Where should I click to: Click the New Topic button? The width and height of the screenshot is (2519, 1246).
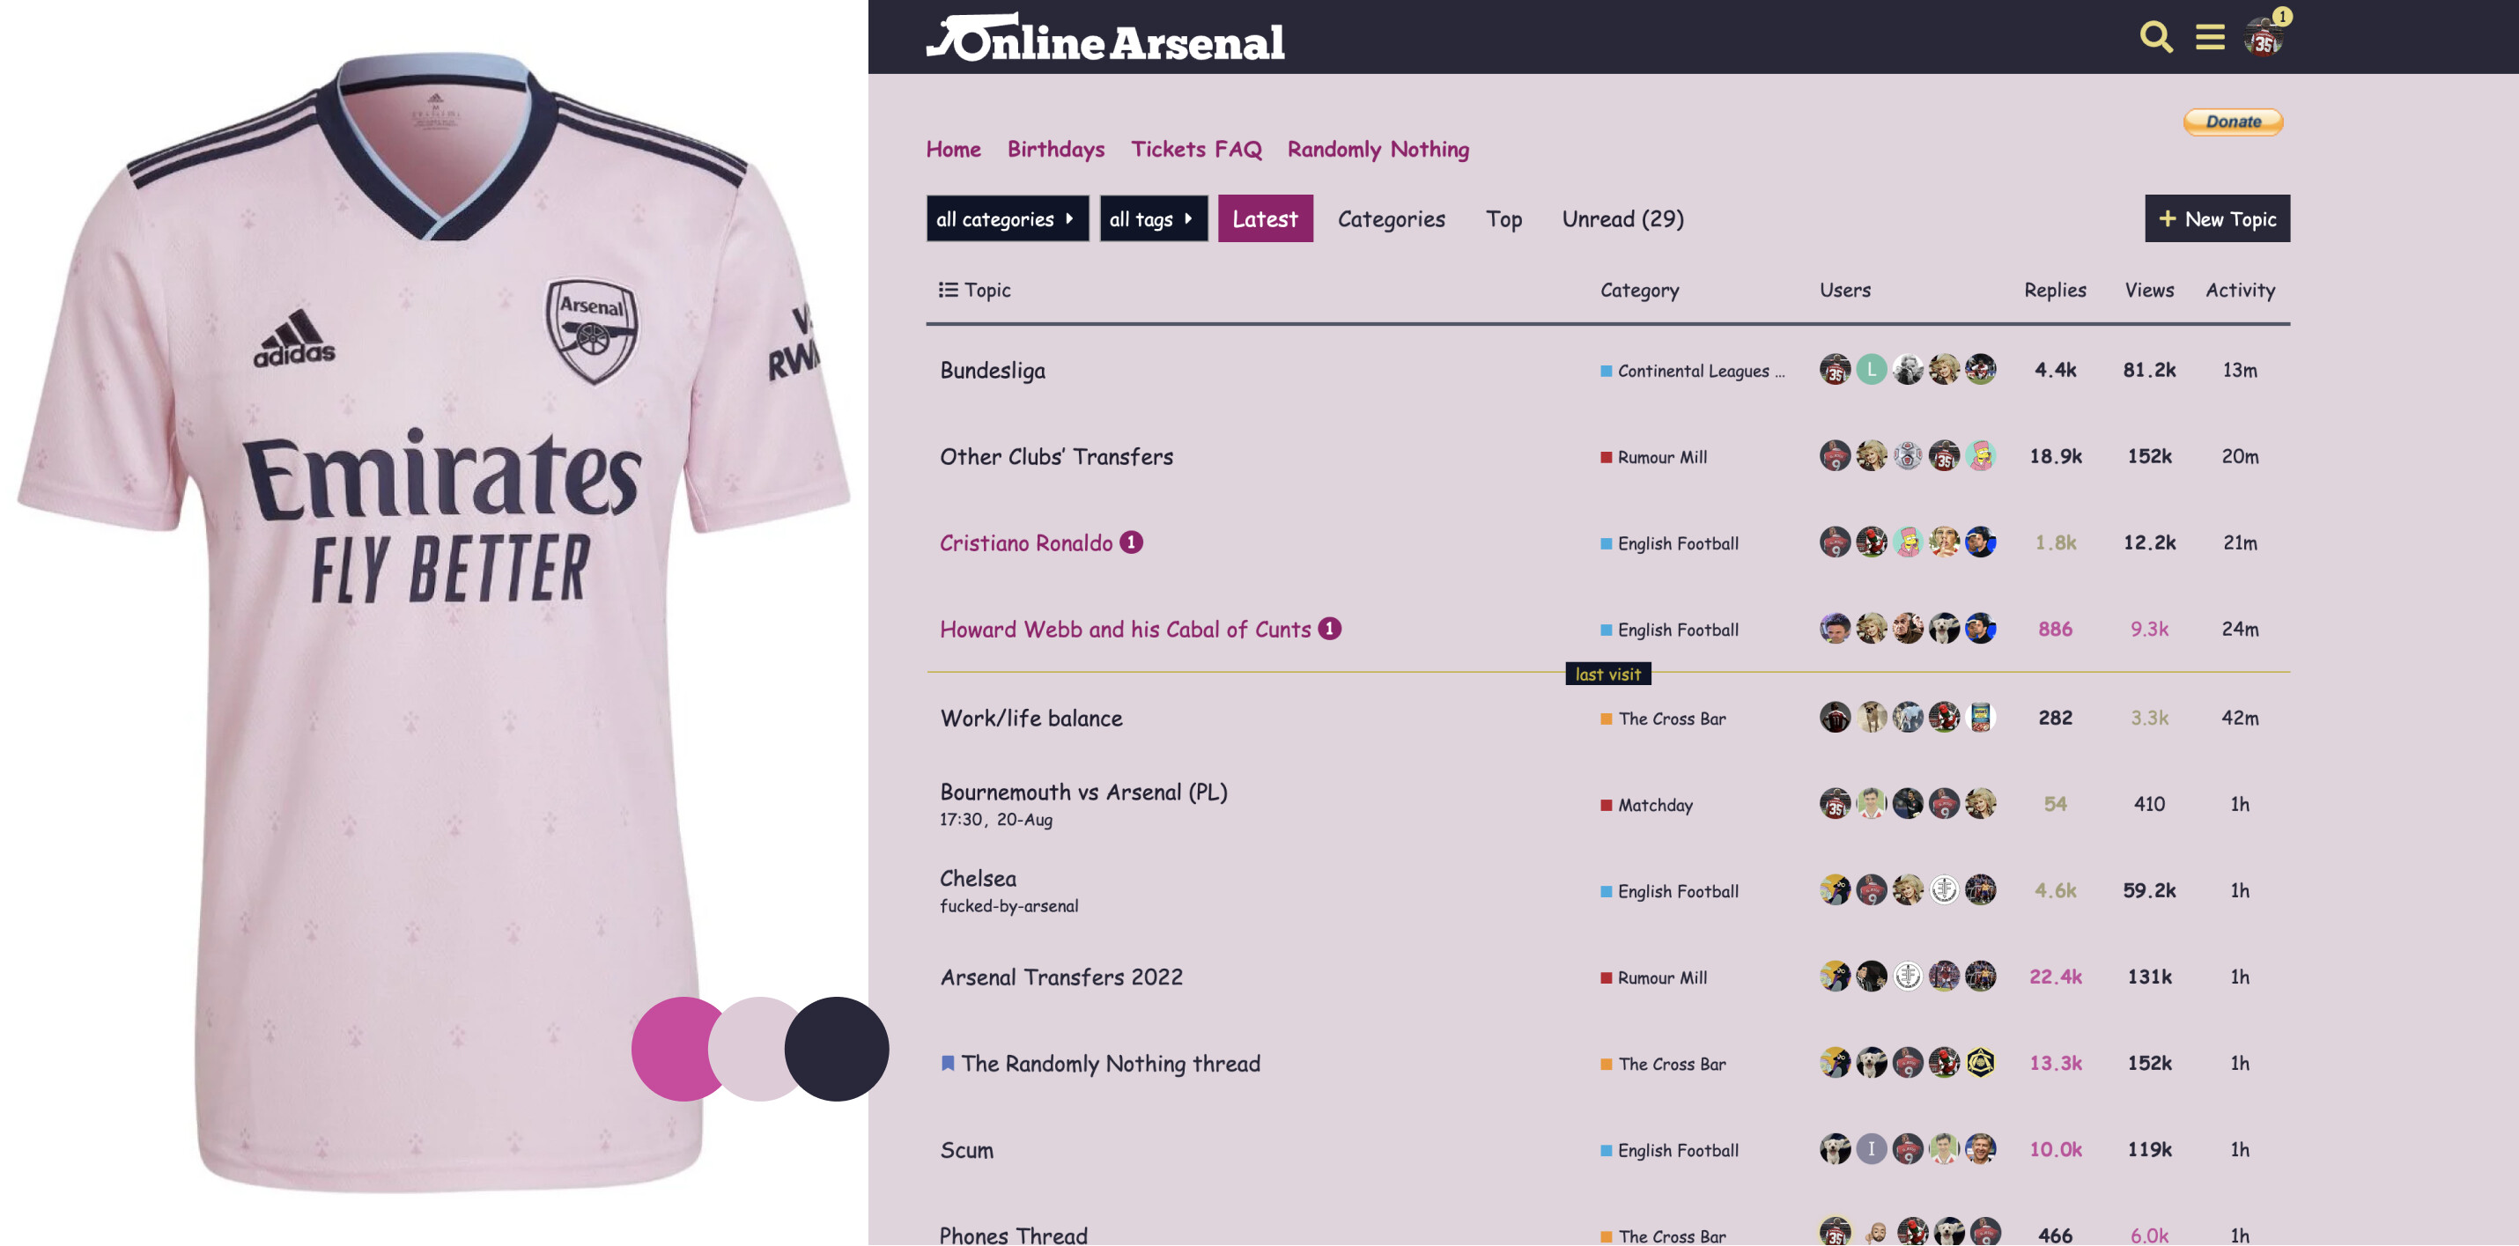[x=2216, y=218]
